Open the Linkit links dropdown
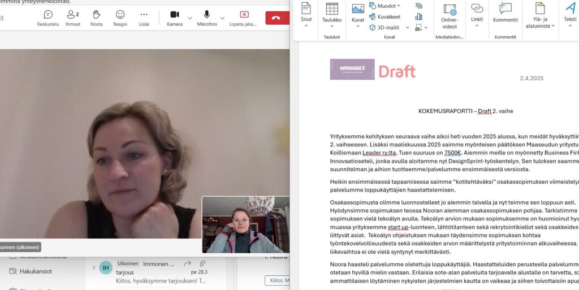579x290 pixels. click(x=477, y=15)
